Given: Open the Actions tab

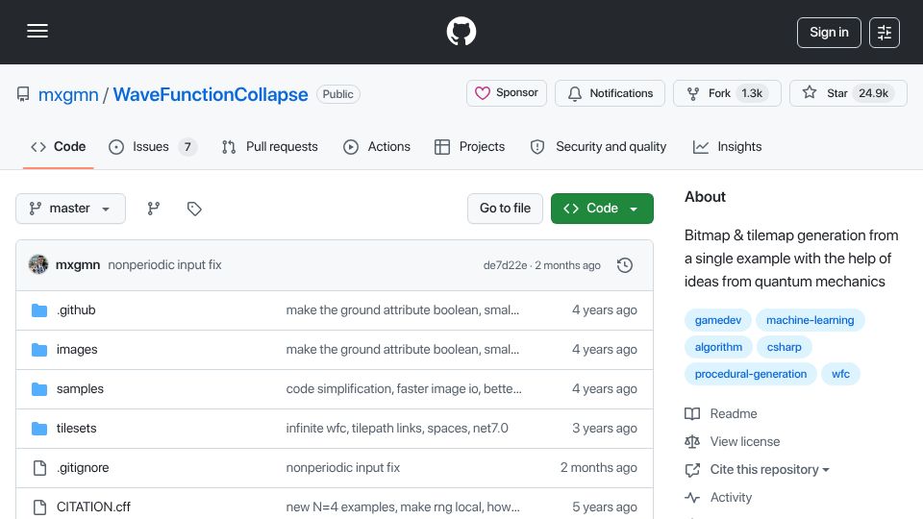Looking at the screenshot, I should (x=377, y=146).
